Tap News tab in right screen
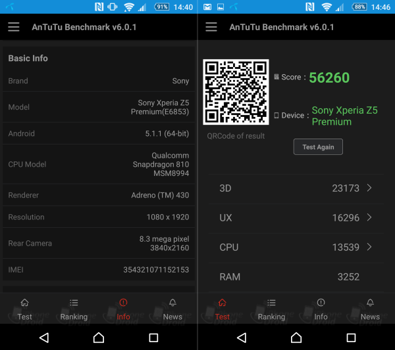This screenshot has width=395, height=350. (x=370, y=309)
